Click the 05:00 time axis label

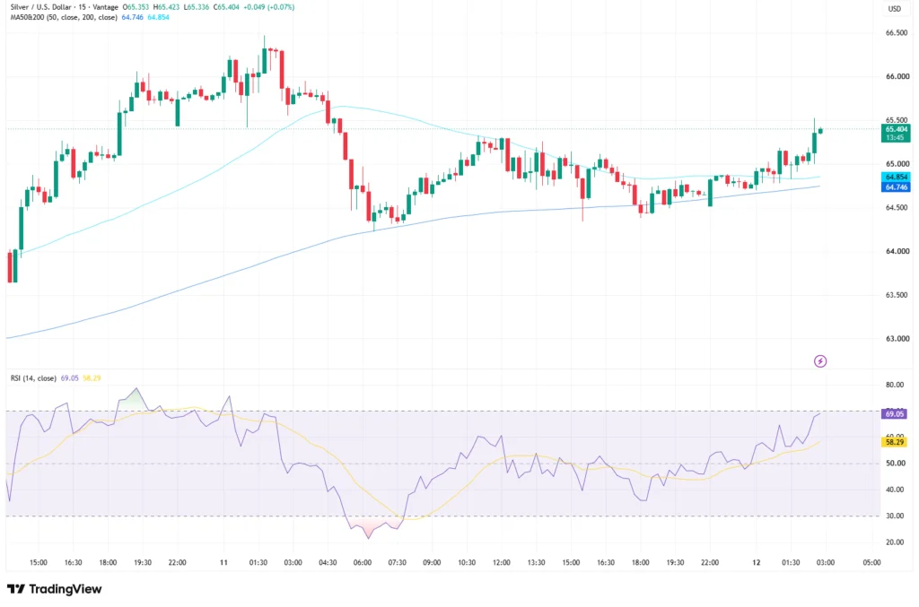point(871,562)
